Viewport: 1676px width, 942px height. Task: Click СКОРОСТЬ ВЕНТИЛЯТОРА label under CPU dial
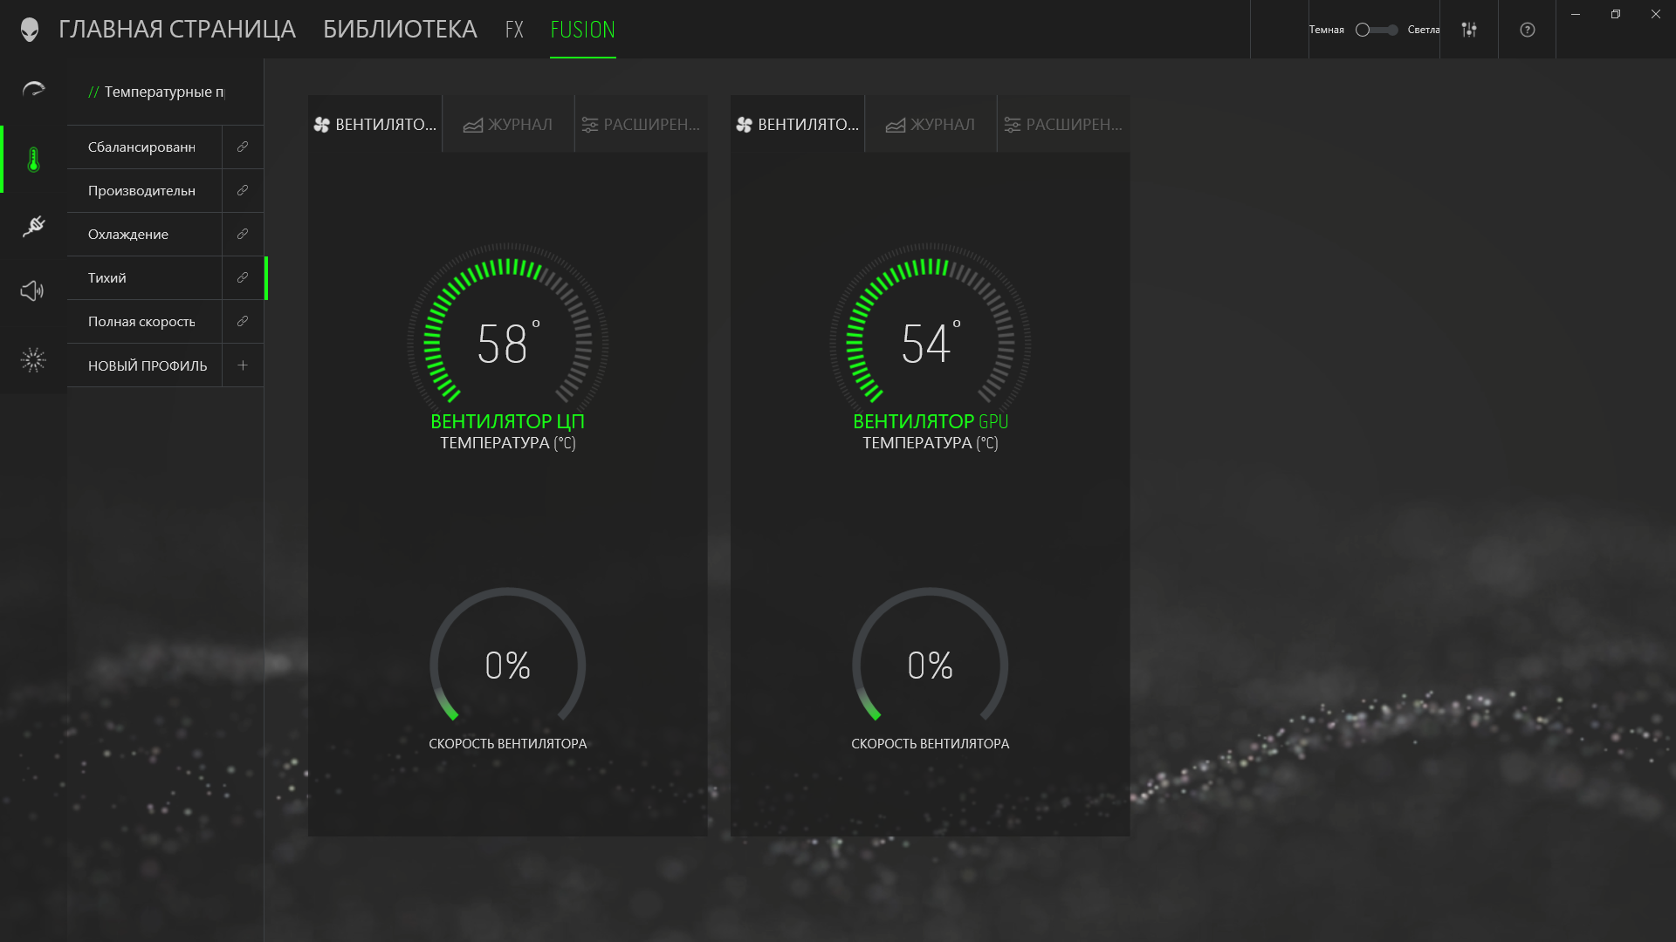coord(508,744)
